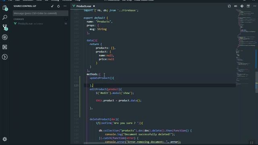Split the editor to the right

248,6
